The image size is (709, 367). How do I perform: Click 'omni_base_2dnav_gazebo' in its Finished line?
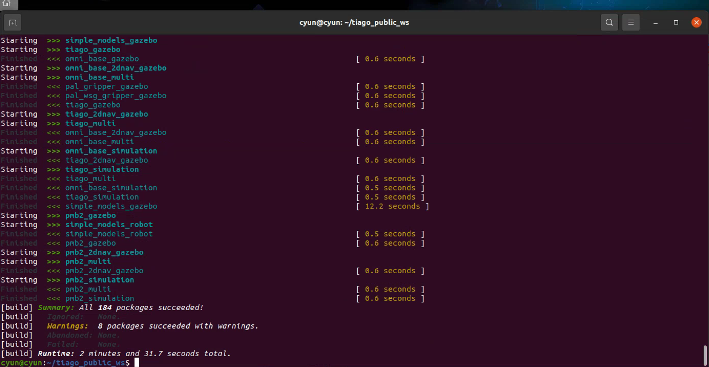pos(116,132)
